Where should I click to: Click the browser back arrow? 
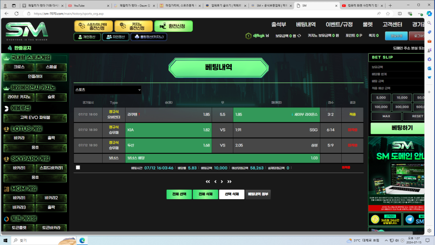pyautogui.click(x=7, y=14)
